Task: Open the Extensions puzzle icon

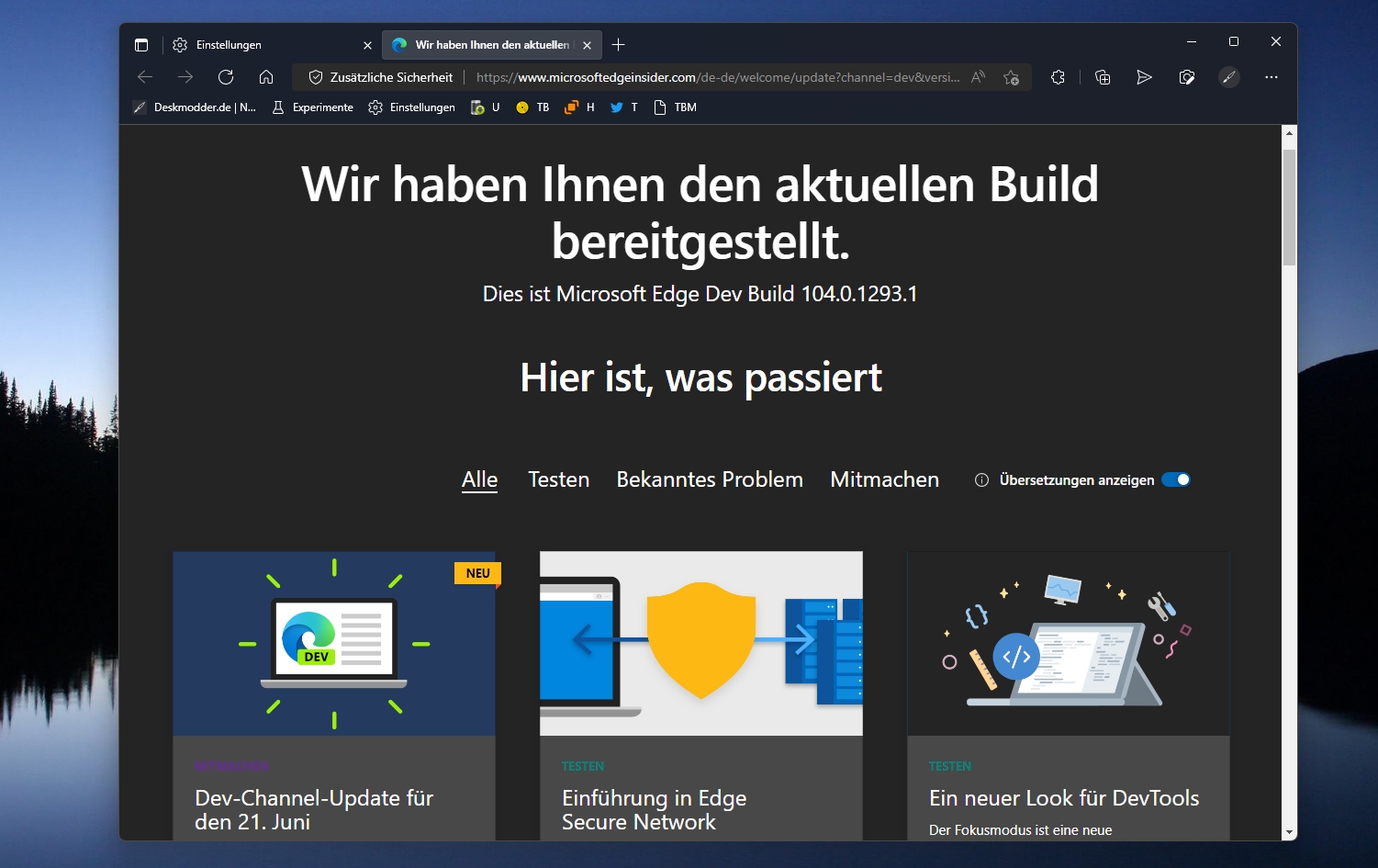Action: 1058,77
